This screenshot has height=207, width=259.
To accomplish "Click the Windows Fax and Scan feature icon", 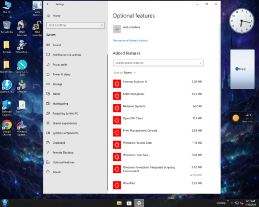I will click(117, 145).
